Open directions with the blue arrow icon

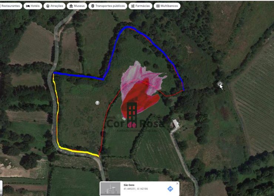coord(170,189)
